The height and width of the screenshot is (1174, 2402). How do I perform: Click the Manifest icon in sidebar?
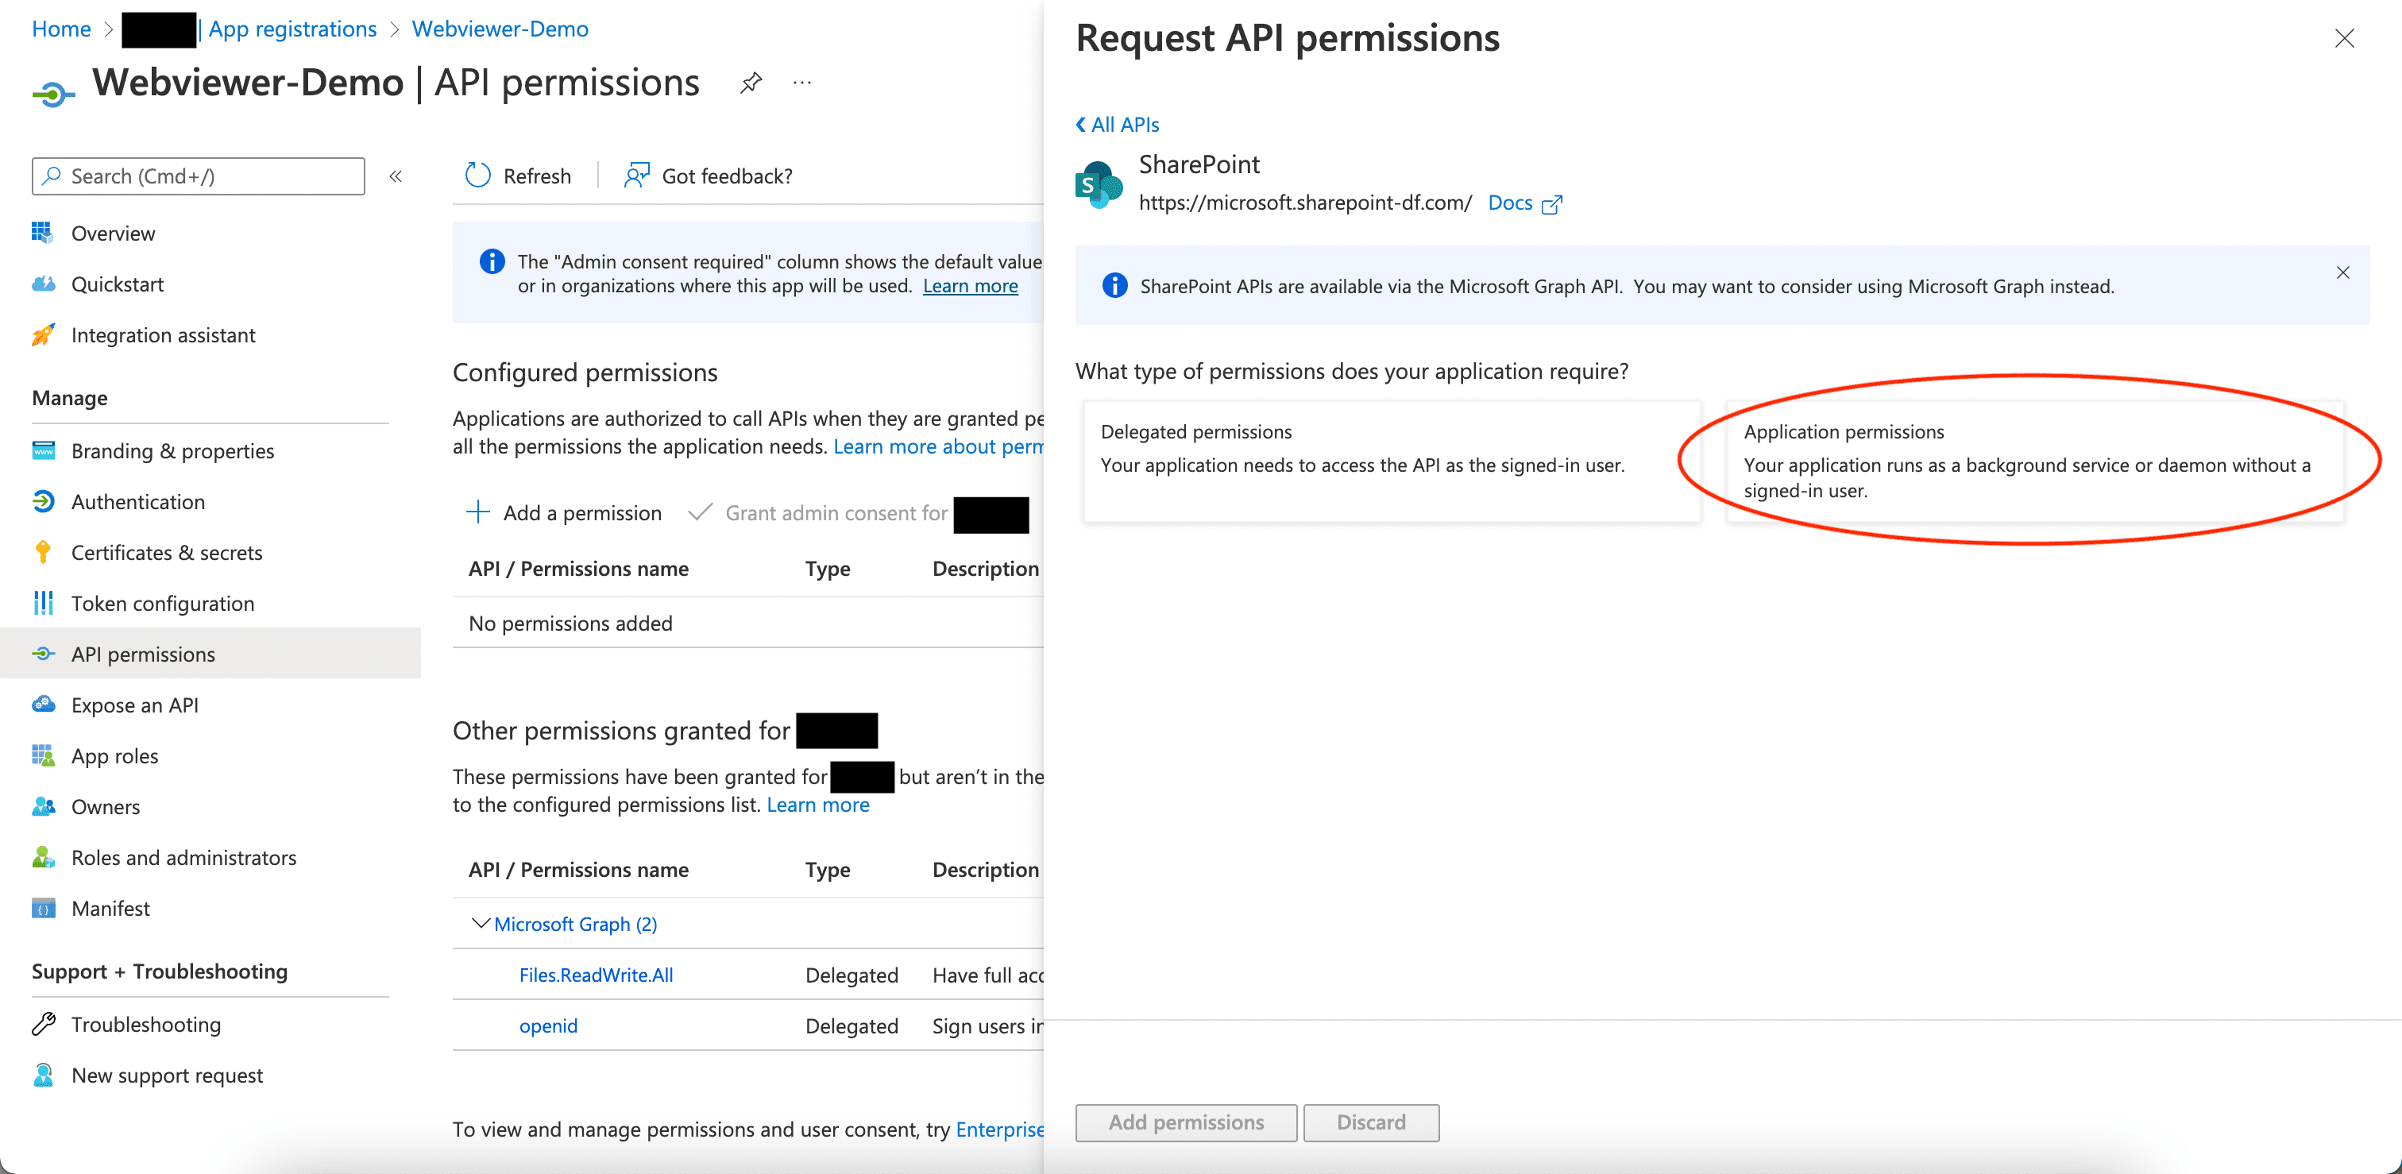click(43, 908)
